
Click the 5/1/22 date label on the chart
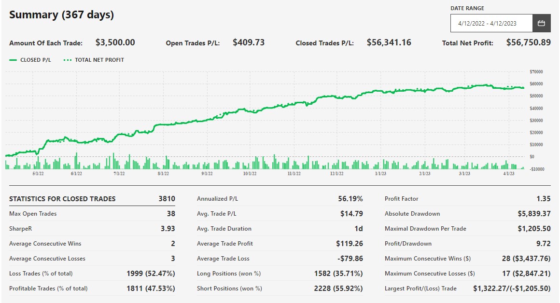38,173
